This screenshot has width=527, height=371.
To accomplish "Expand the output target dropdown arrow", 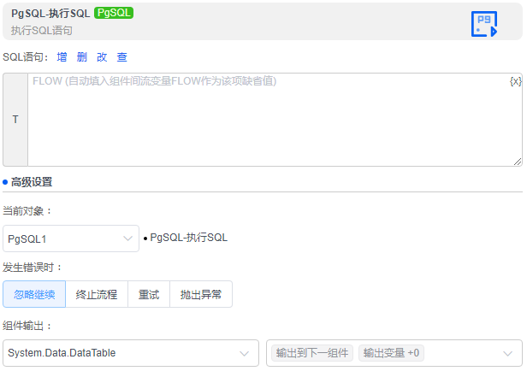I will pos(507,353).
